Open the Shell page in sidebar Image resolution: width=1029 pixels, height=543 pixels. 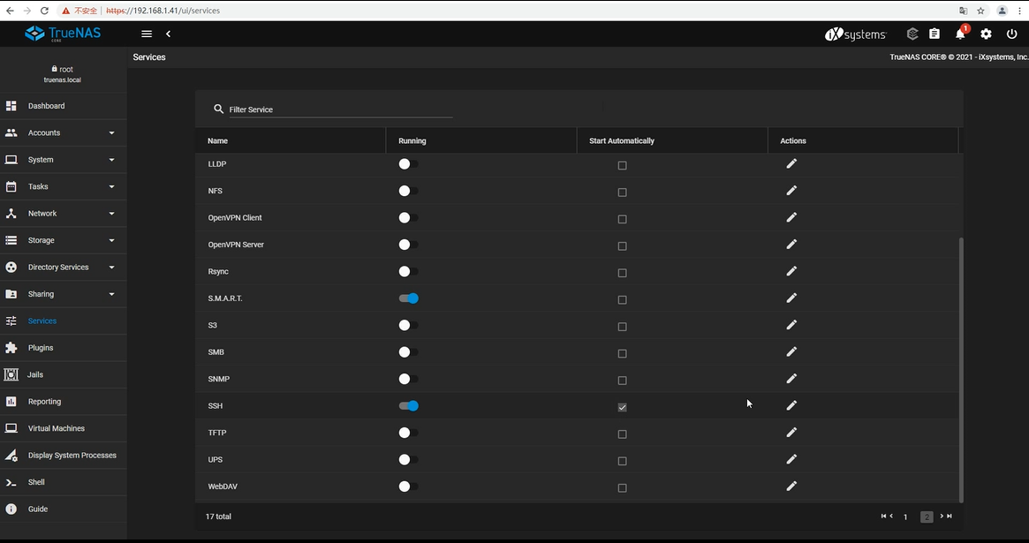(36, 482)
